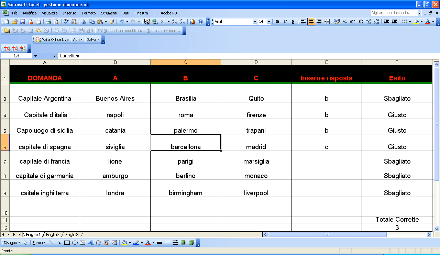Image resolution: width=440 pixels, height=255 pixels.
Task: Open the Adobe PDF menu
Action: click(170, 13)
